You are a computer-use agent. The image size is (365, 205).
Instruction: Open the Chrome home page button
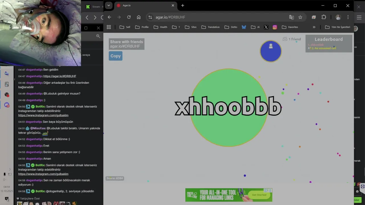pyautogui.click(x=139, y=17)
